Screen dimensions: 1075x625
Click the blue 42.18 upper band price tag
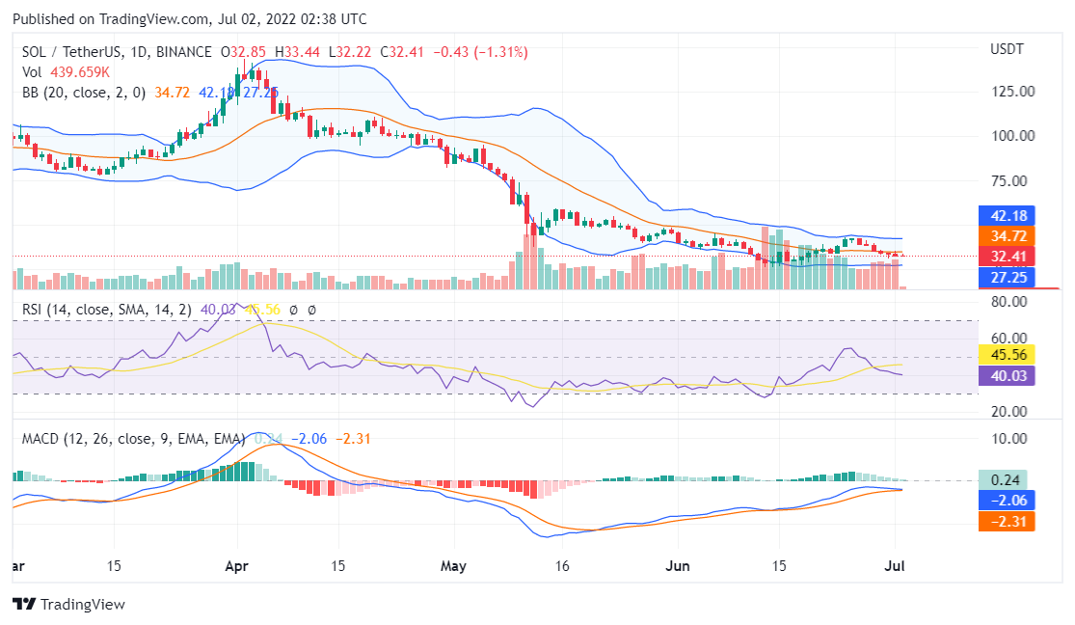[x=1006, y=215]
